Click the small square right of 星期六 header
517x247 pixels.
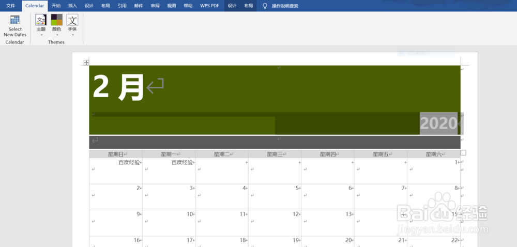[463, 153]
